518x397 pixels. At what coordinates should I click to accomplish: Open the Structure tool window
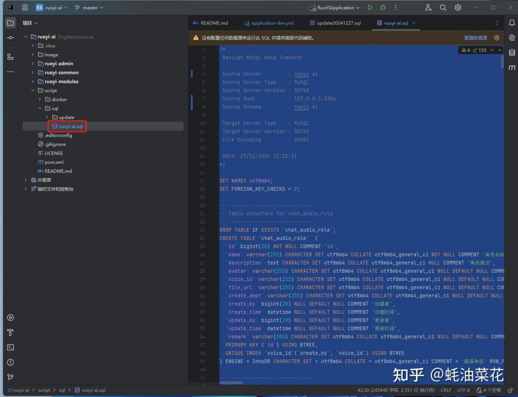pyautogui.click(x=11, y=57)
